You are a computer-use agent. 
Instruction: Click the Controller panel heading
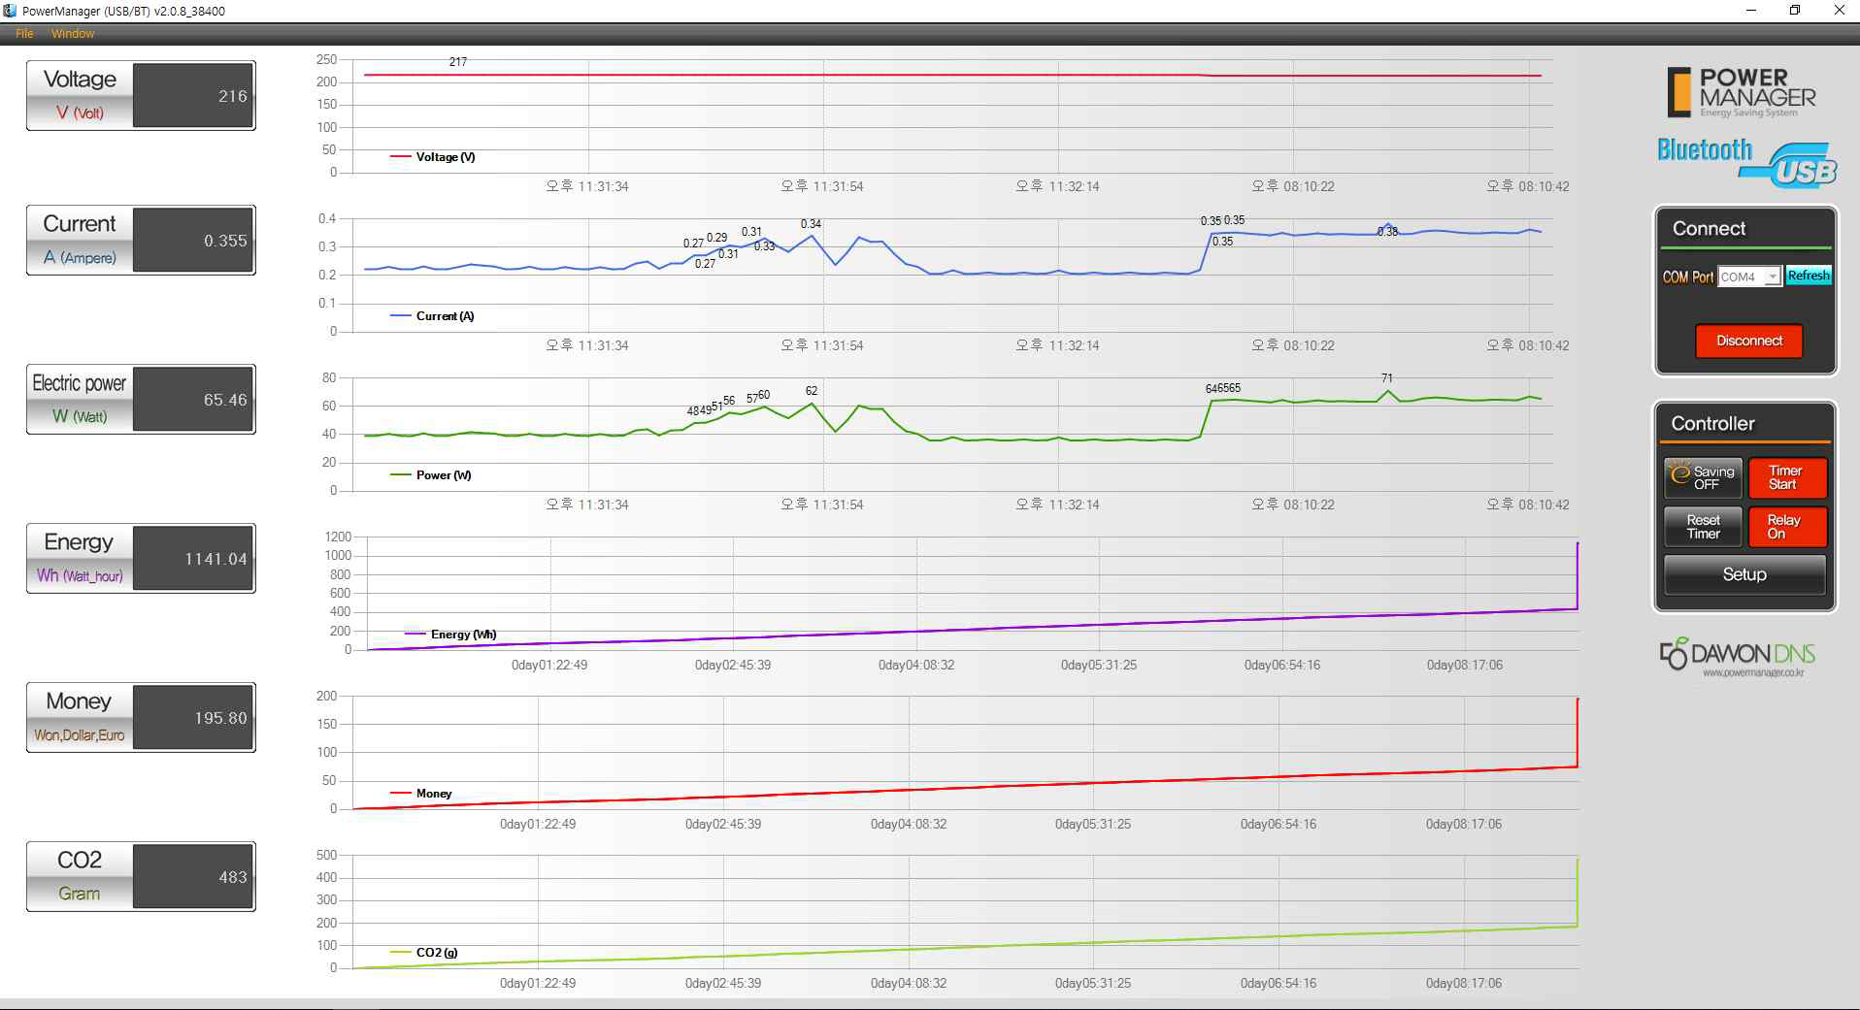pos(1712,424)
